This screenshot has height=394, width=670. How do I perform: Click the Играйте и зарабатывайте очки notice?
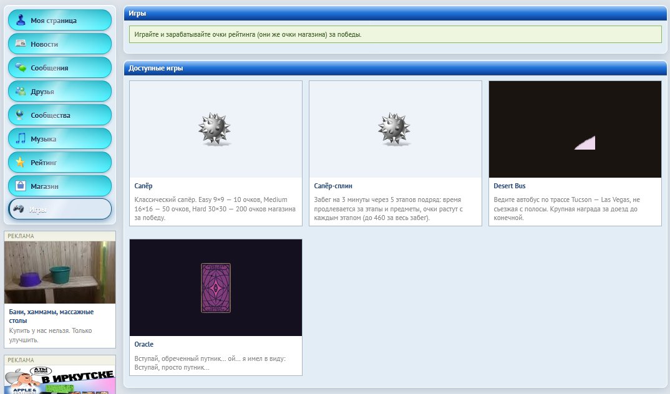[396, 34]
